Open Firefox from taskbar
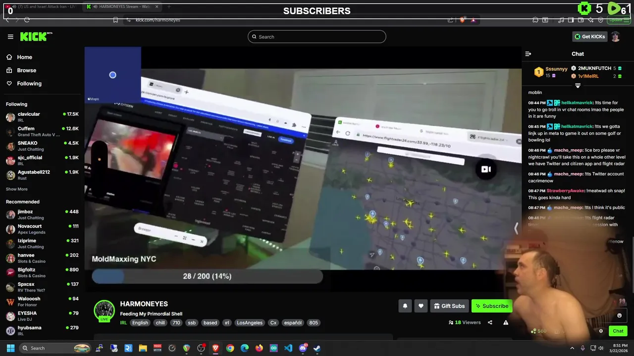 click(x=259, y=348)
